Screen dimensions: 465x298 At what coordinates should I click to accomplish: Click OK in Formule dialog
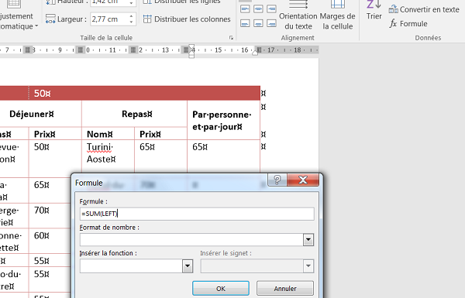pyautogui.click(x=221, y=288)
